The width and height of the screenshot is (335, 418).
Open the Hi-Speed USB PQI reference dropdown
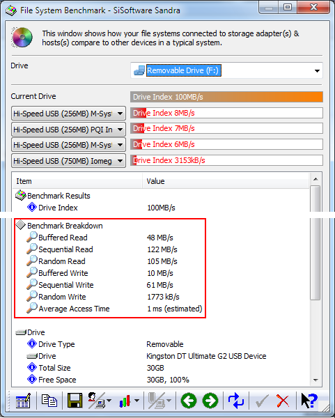[x=68, y=130]
